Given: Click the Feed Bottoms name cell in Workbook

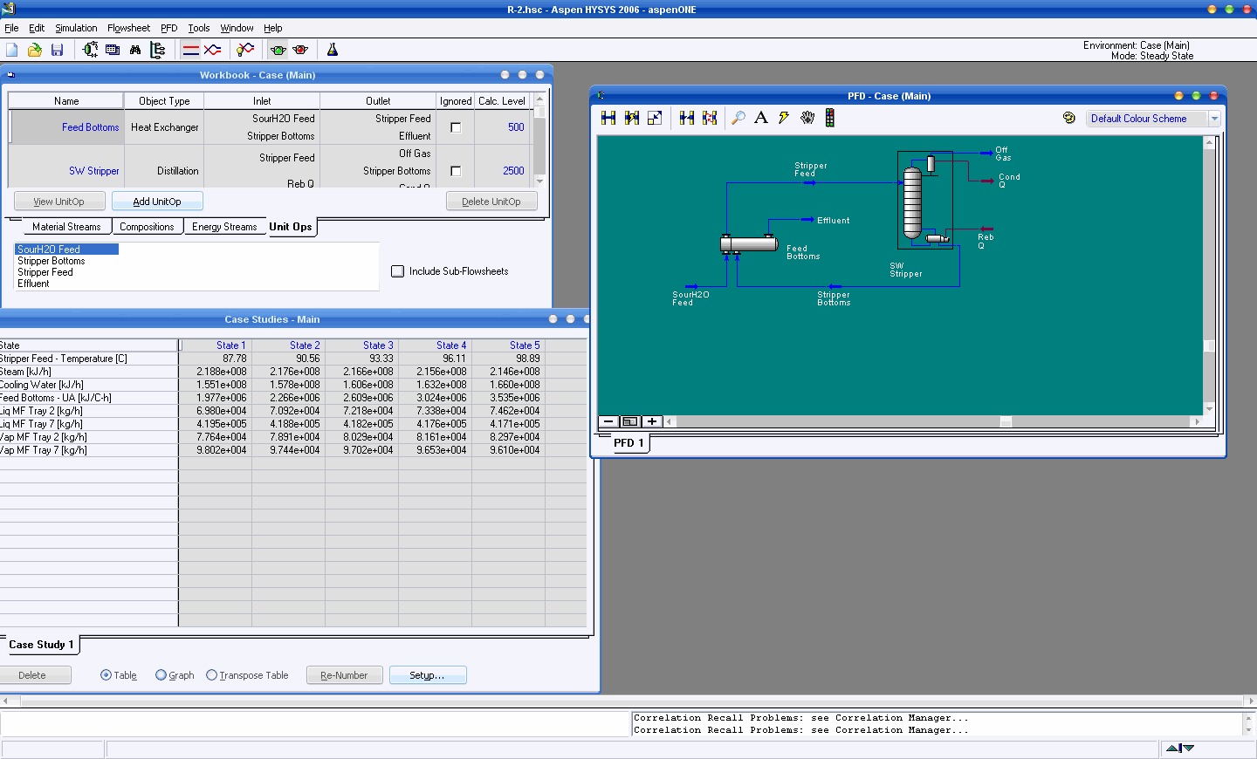Looking at the screenshot, I should tap(66, 127).
